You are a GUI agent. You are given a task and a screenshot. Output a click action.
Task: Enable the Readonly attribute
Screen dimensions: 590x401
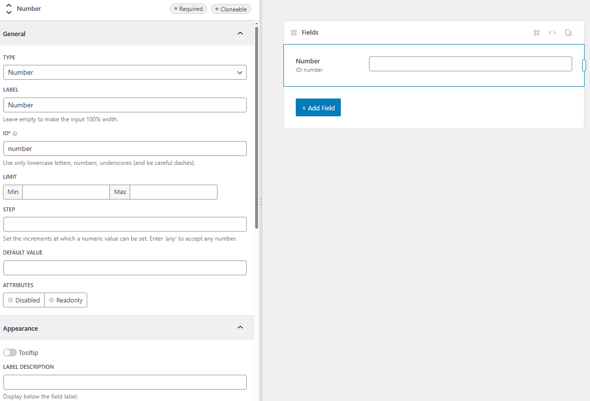coord(65,300)
